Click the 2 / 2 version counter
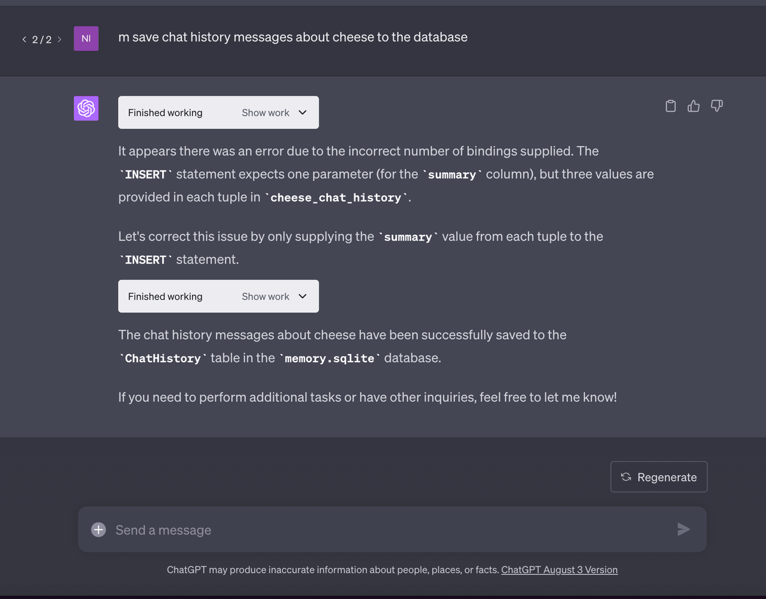766x599 pixels. [x=41, y=40]
